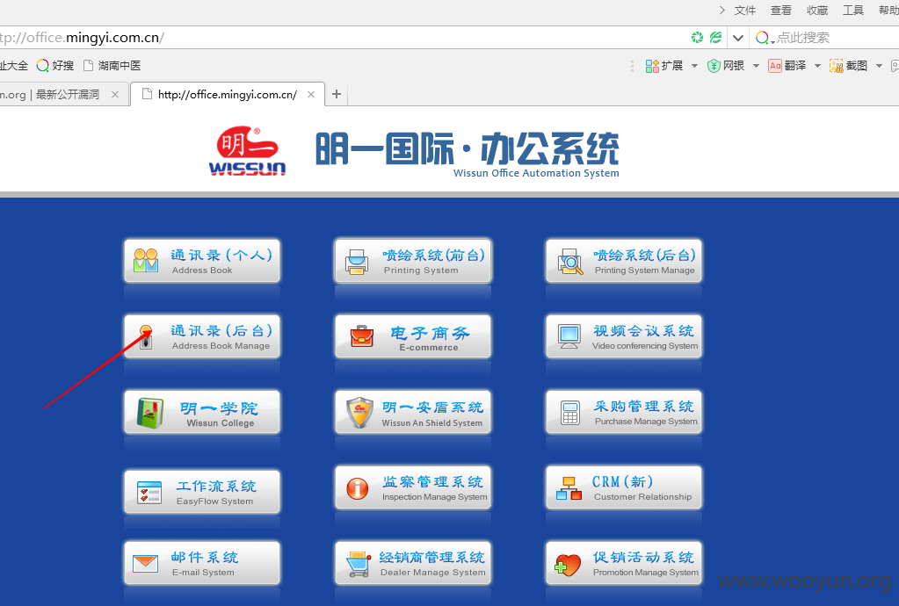Open the 收藏 menu
Image resolution: width=899 pixels, height=606 pixels.
[817, 11]
